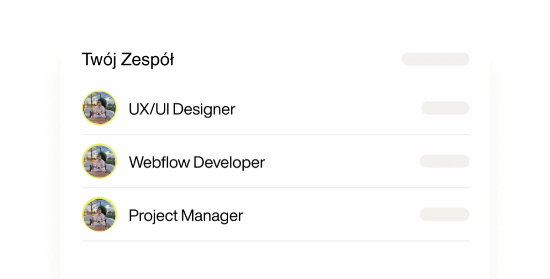Click the placeholder pill beside Twój Zespół heading
550x279 pixels.
pyautogui.click(x=435, y=59)
